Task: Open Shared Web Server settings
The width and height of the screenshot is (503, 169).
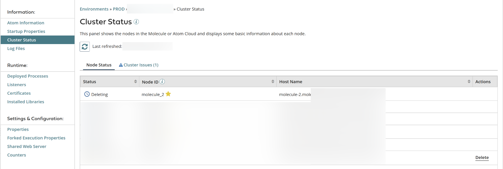Action: point(27,146)
